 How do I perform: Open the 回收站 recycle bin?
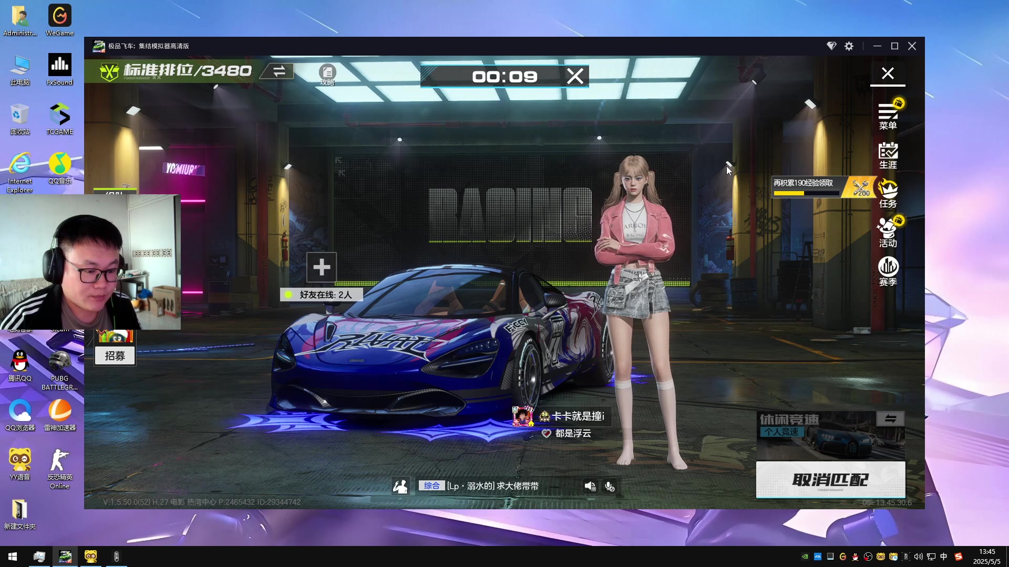coord(20,119)
